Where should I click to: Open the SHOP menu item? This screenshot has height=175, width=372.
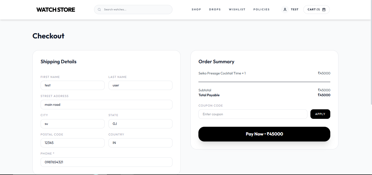coord(196,9)
